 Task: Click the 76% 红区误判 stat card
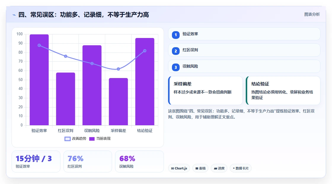point(88,161)
